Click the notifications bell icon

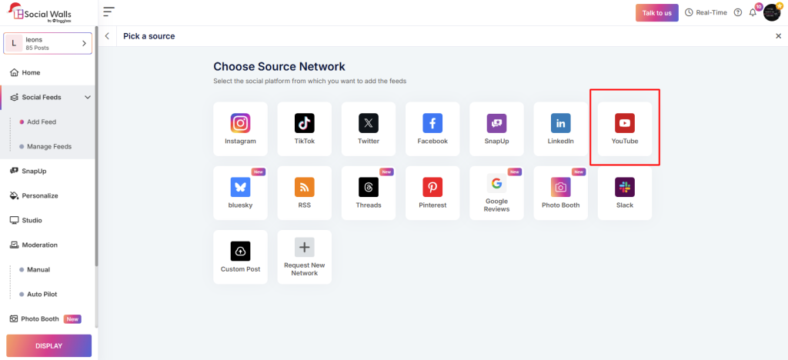pyautogui.click(x=752, y=12)
